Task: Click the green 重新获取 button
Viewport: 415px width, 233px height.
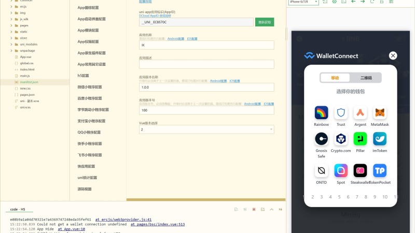Action: (265, 22)
